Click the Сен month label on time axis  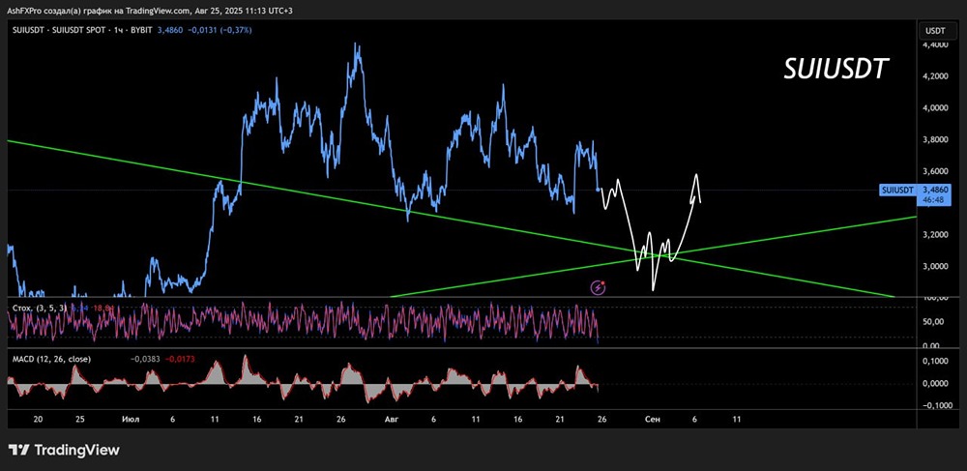pyautogui.click(x=653, y=419)
